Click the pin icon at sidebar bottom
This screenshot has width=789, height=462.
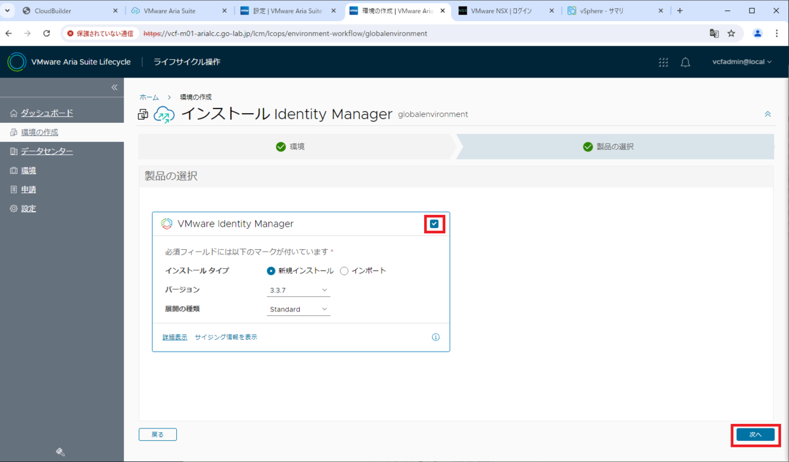[60, 451]
